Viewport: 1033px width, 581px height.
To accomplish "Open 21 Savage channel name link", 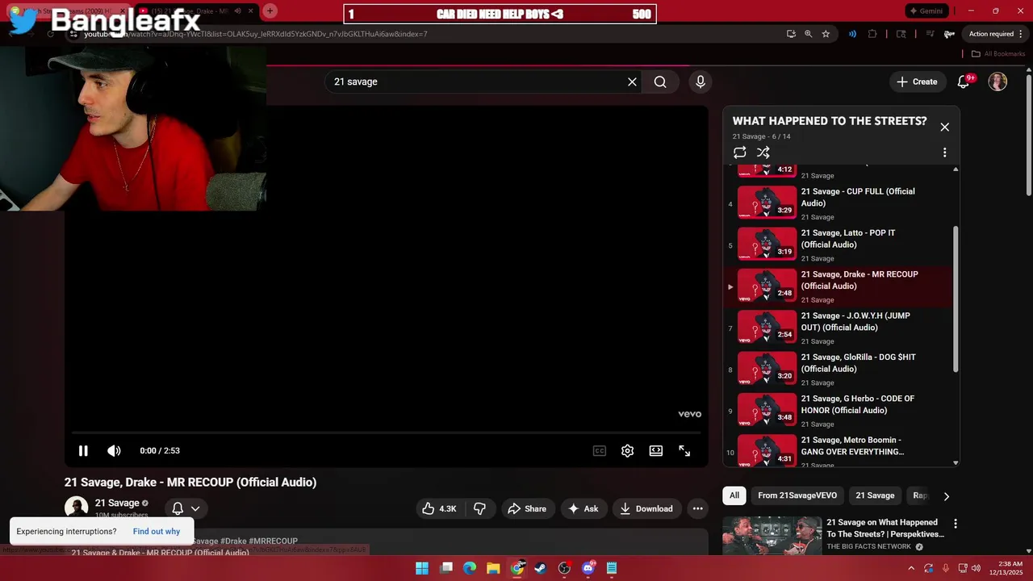I will (117, 503).
